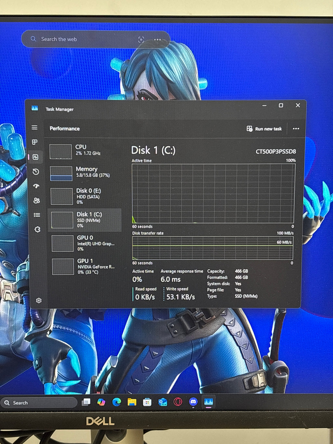Click the GPU 1 mini graph thumbnail
The height and width of the screenshot is (444, 333).
coord(63,266)
